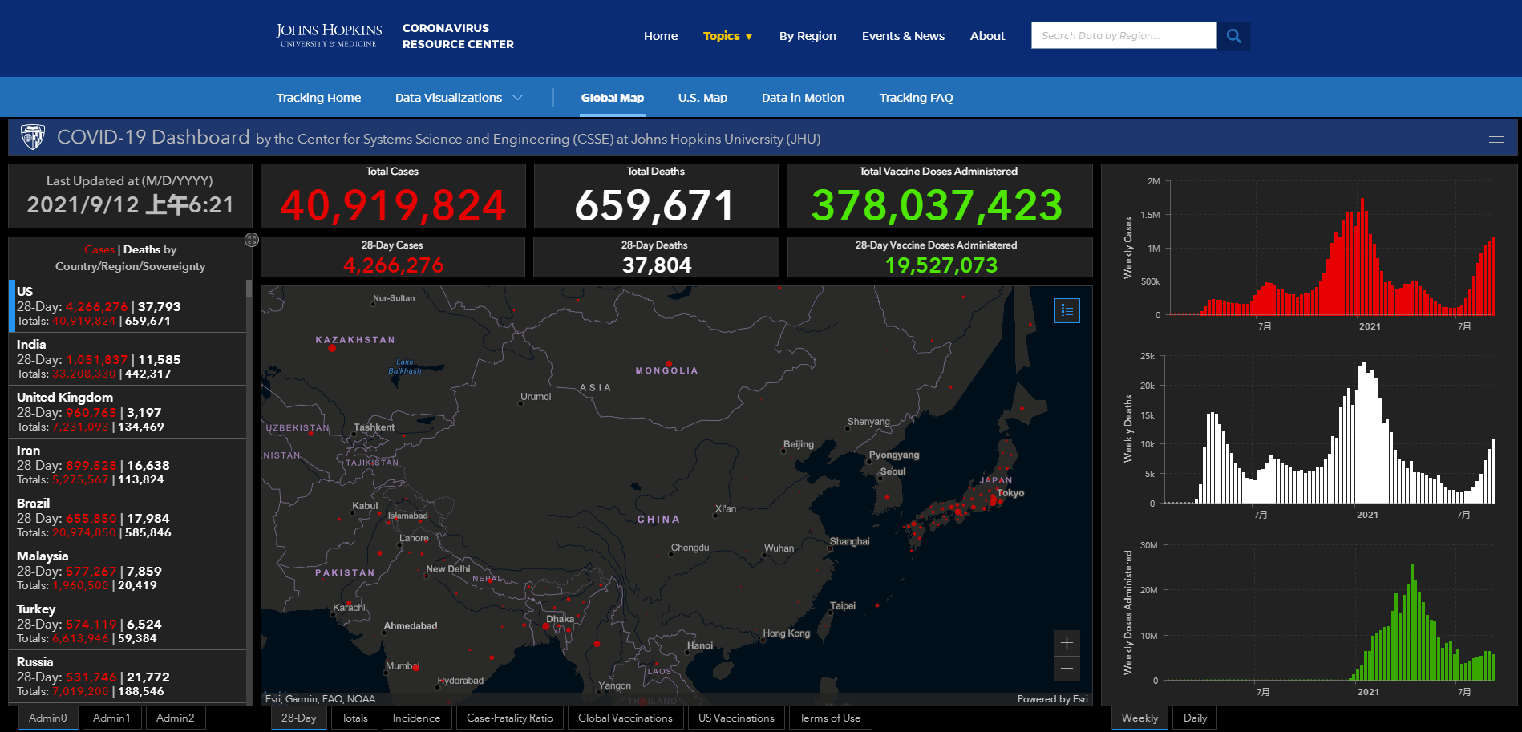Select the Admin1 tab
1522x732 pixels.
(111, 718)
